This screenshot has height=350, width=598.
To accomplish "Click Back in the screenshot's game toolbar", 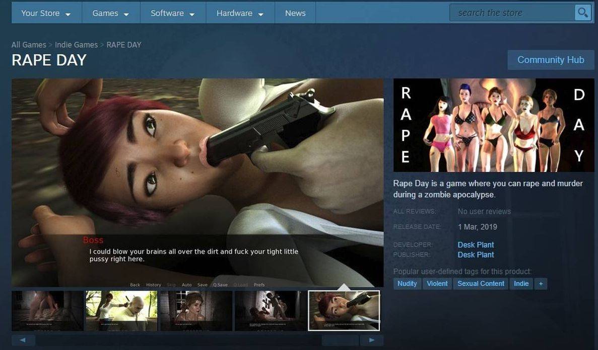I will pos(135,285).
